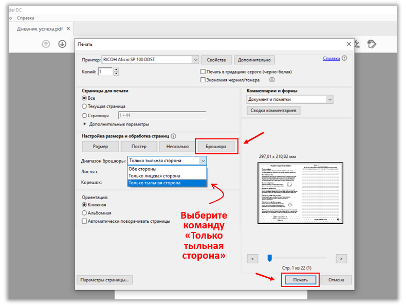Expand Дополнительные параметры section

tap(85, 124)
